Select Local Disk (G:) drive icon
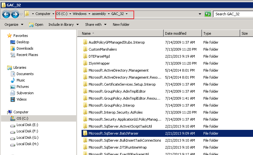 pyautogui.click(x=12, y=138)
